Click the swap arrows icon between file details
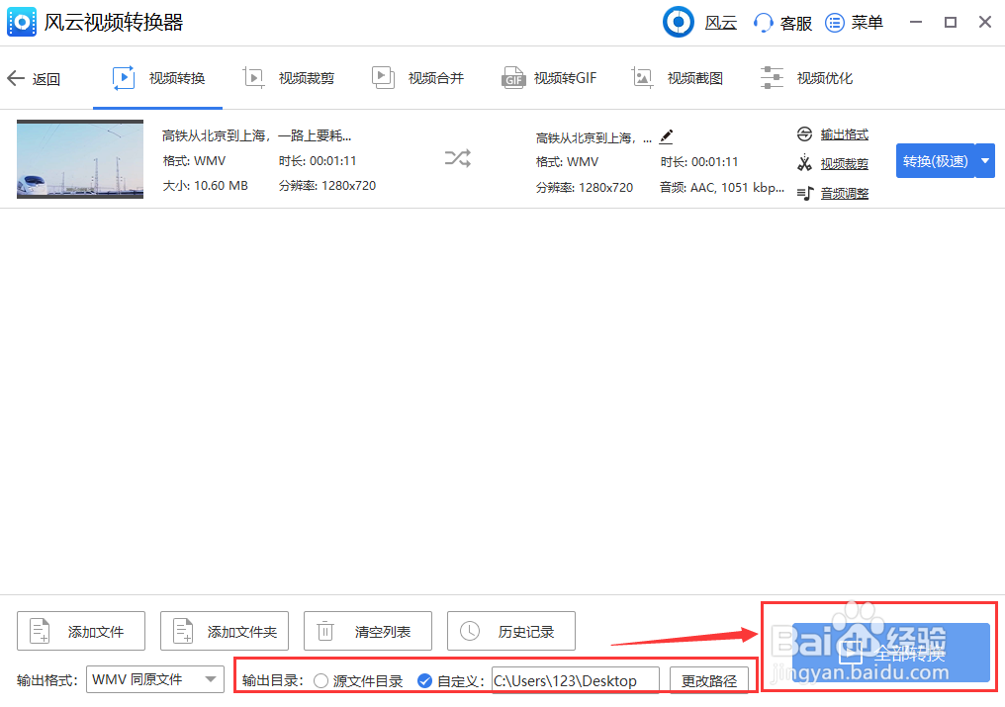 pyautogui.click(x=457, y=158)
